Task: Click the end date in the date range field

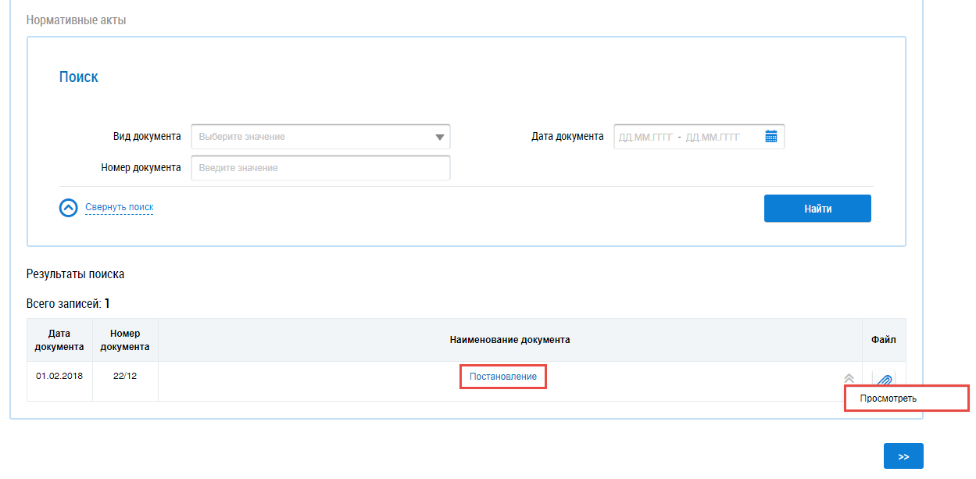Action: pyautogui.click(x=713, y=137)
